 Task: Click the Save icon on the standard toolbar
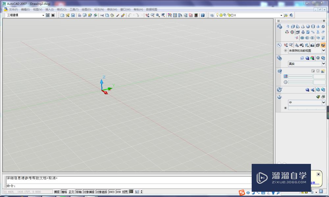73,15
